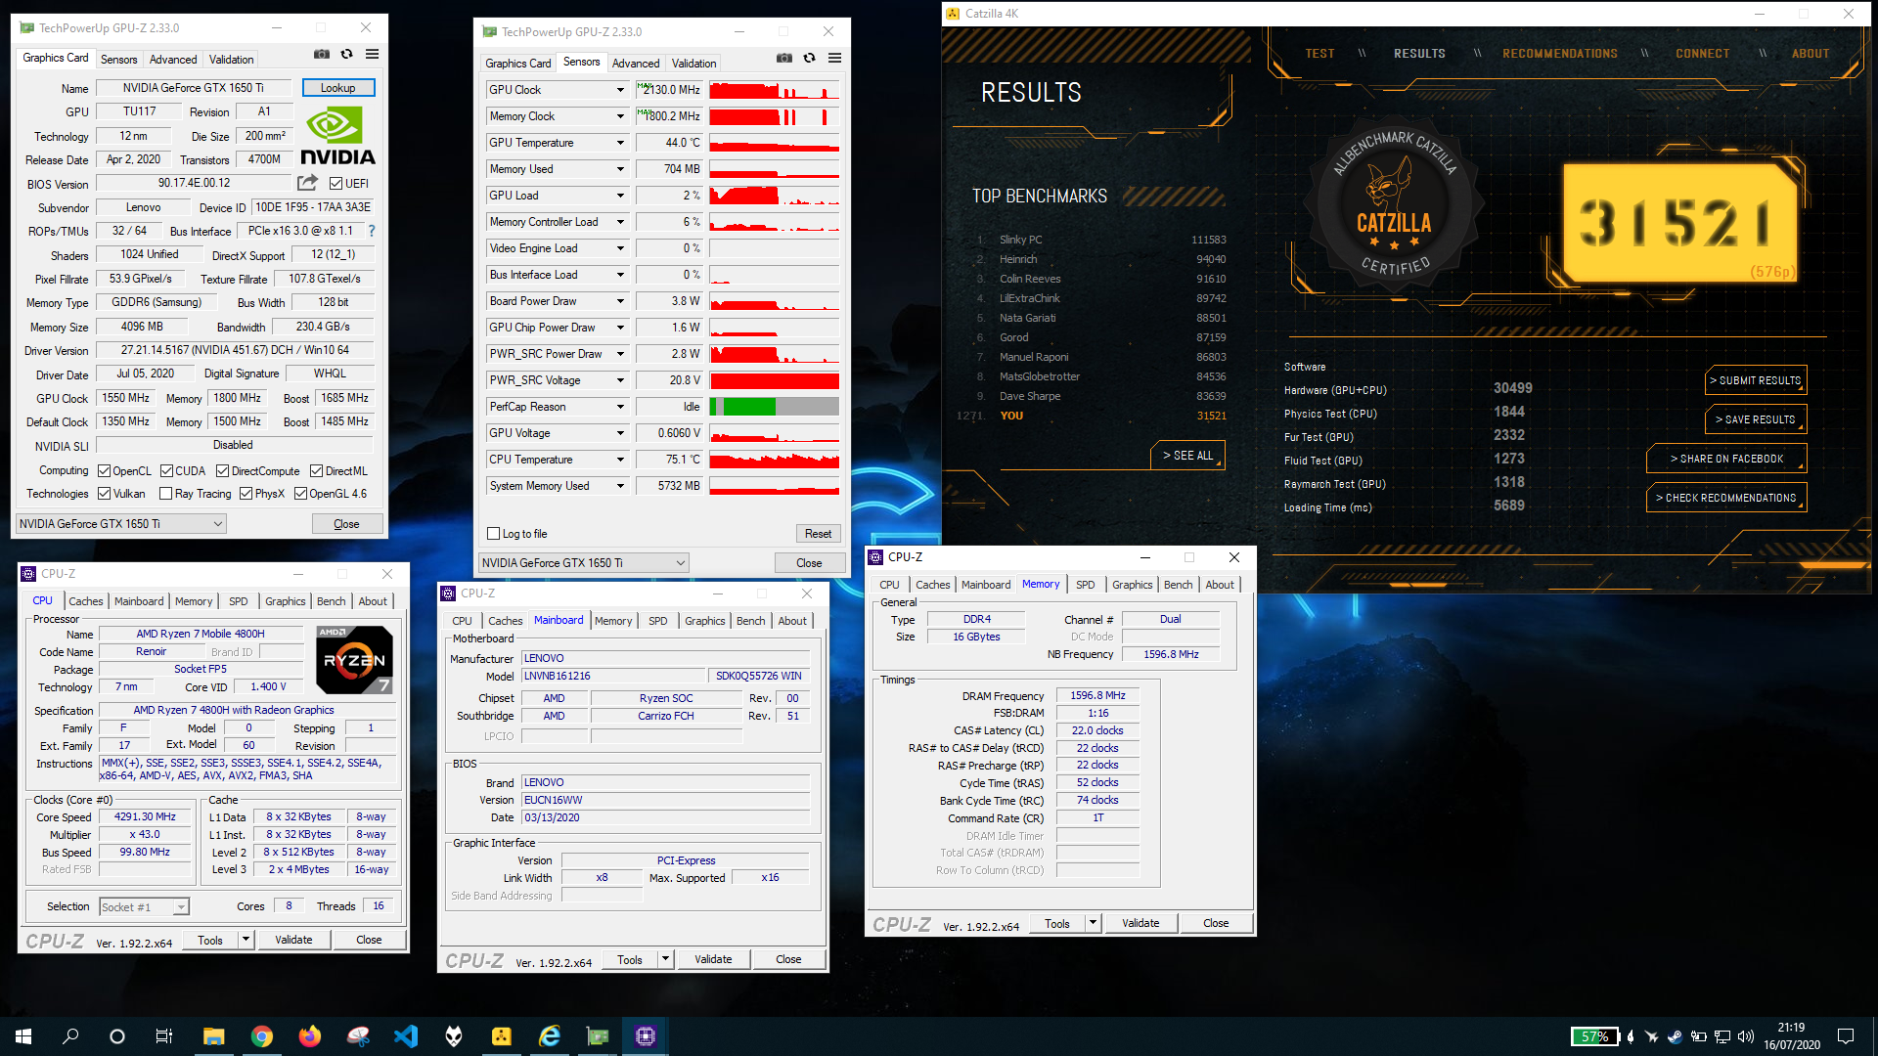1878x1056 pixels.
Task: Click the refresh icon in GPU-Z Graphics Card window
Action: pos(346,55)
